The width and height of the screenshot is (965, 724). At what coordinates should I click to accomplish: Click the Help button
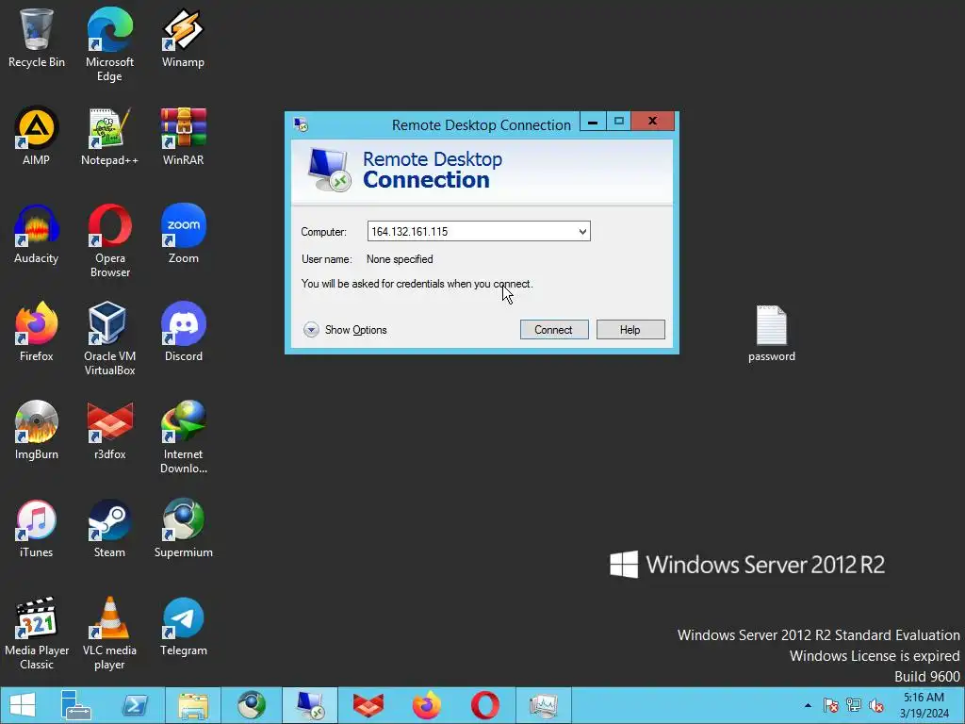(630, 329)
